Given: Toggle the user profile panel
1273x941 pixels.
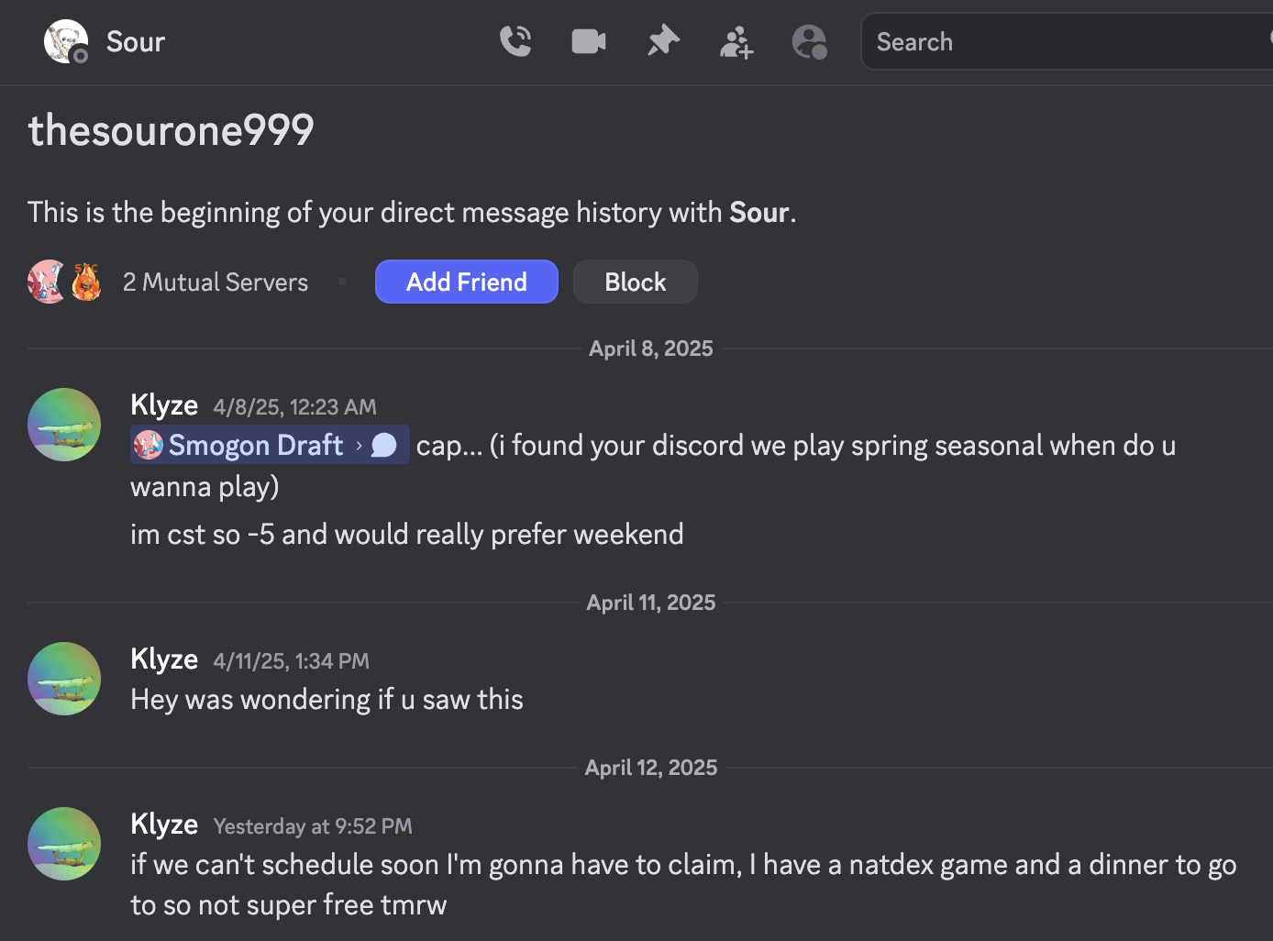Looking at the screenshot, I should [809, 41].
